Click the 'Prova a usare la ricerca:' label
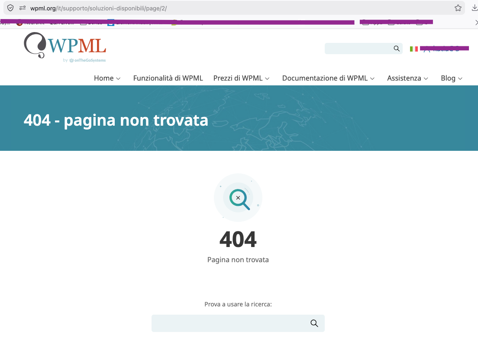 click(x=238, y=304)
